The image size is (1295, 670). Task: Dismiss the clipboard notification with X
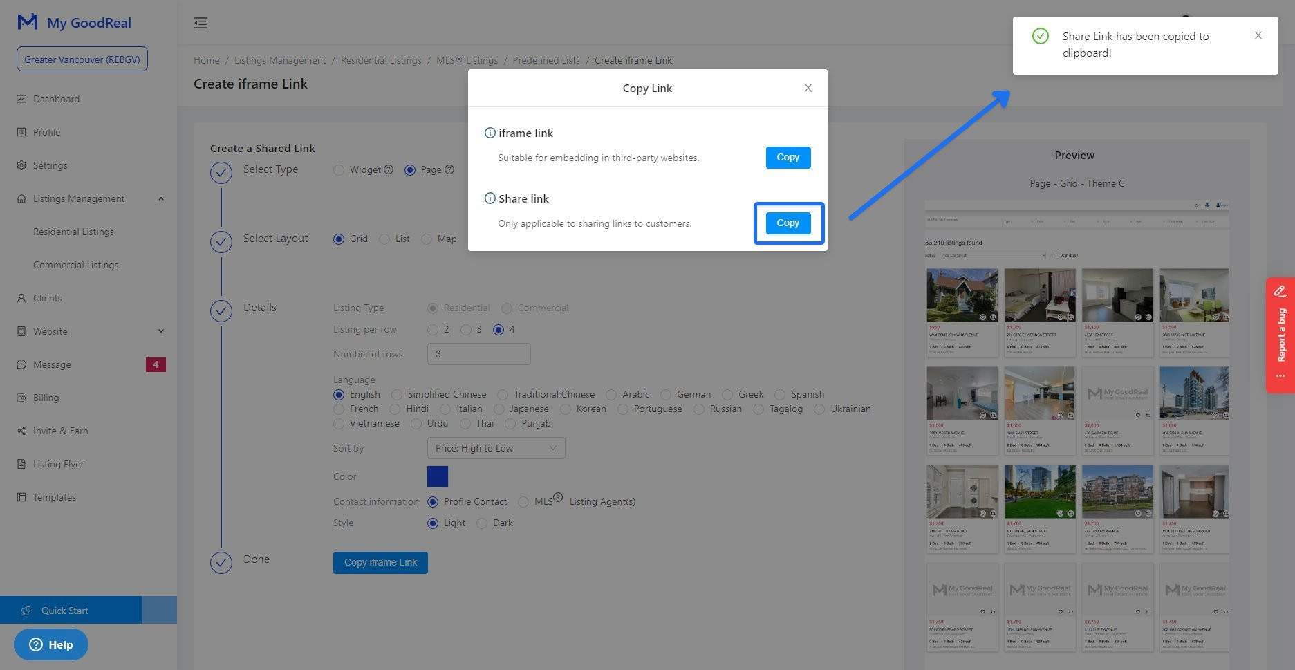click(1258, 36)
